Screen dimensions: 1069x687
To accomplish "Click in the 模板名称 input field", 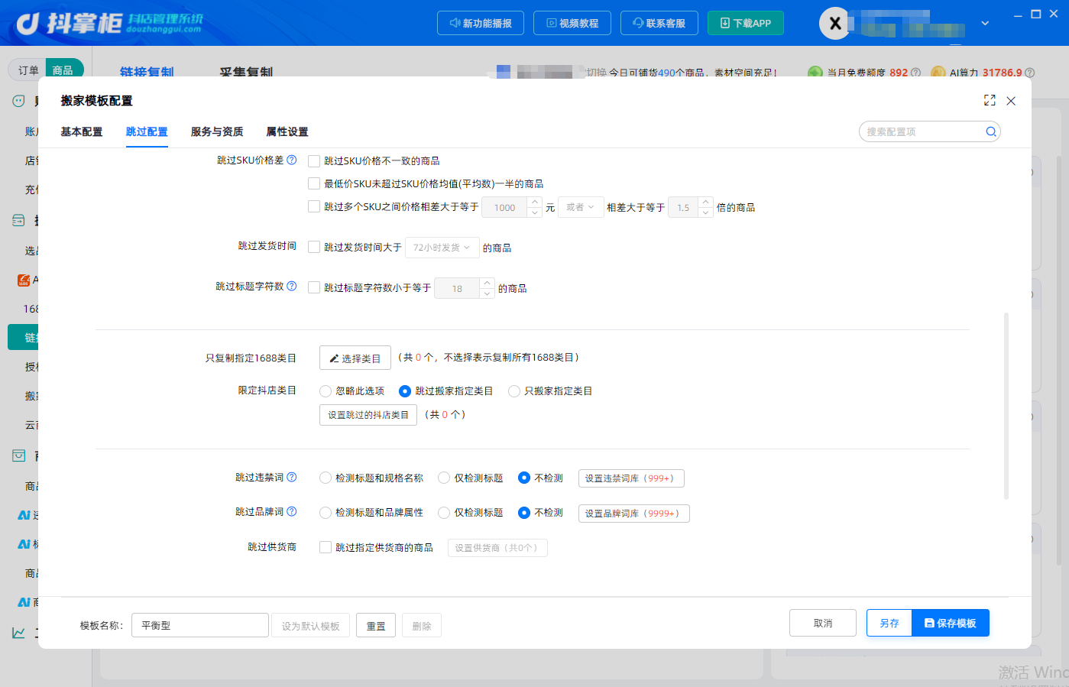I will (200, 625).
